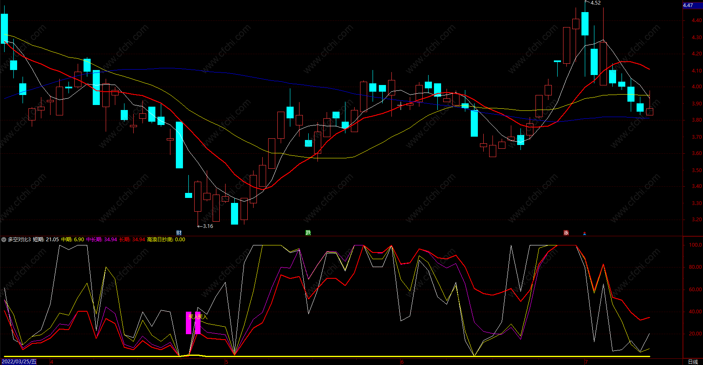Viewport: 703px width, 365px height.
Task: Click the 日线 period button
Action: pos(693,362)
